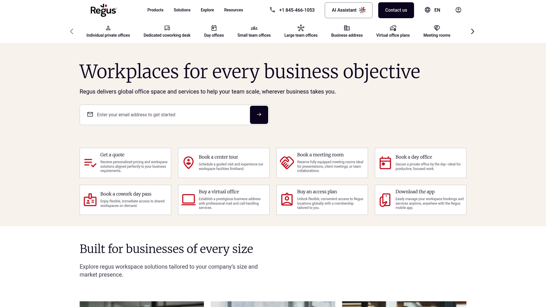The height and width of the screenshot is (307, 546).
Task: Open the user account profile icon
Action: (458, 10)
